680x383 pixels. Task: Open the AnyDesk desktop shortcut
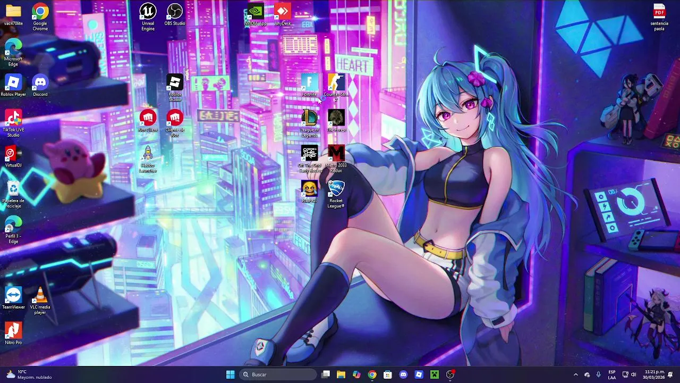(x=283, y=15)
